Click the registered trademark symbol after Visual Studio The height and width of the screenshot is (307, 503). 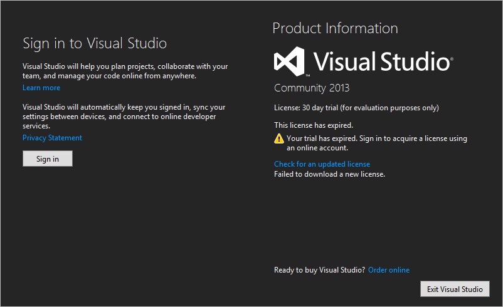tap(451, 58)
